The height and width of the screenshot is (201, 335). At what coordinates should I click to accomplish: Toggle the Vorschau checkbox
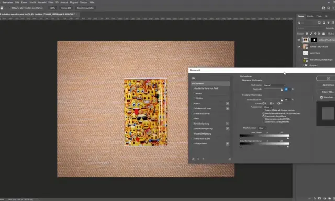coord(321,97)
